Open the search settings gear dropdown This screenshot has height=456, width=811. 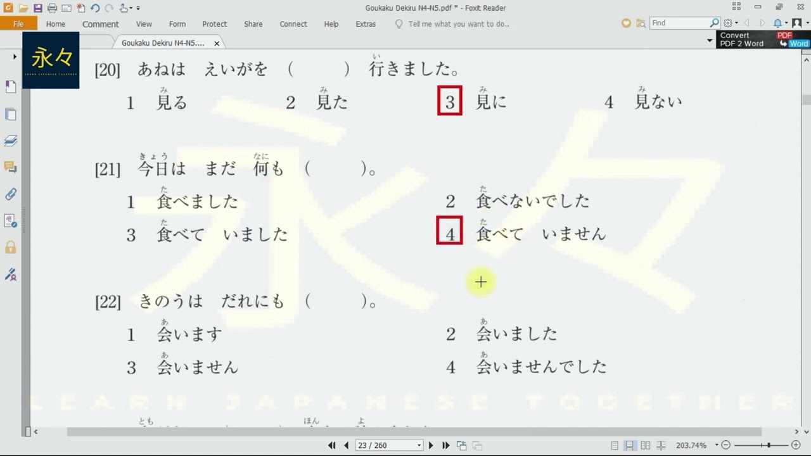tap(731, 23)
